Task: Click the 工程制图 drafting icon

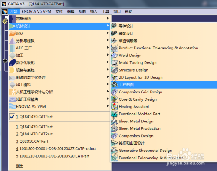Action: coord(114,85)
